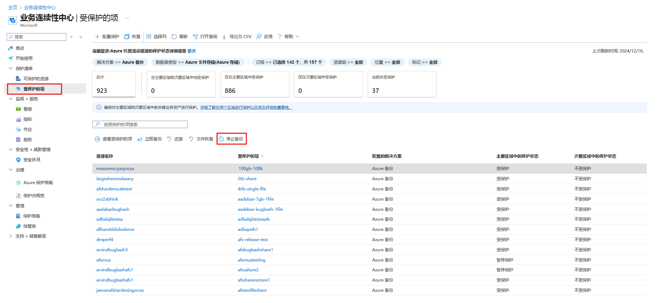663x303 pixels.
Task: Click the 刷新 refresh icon
Action: click(174, 37)
